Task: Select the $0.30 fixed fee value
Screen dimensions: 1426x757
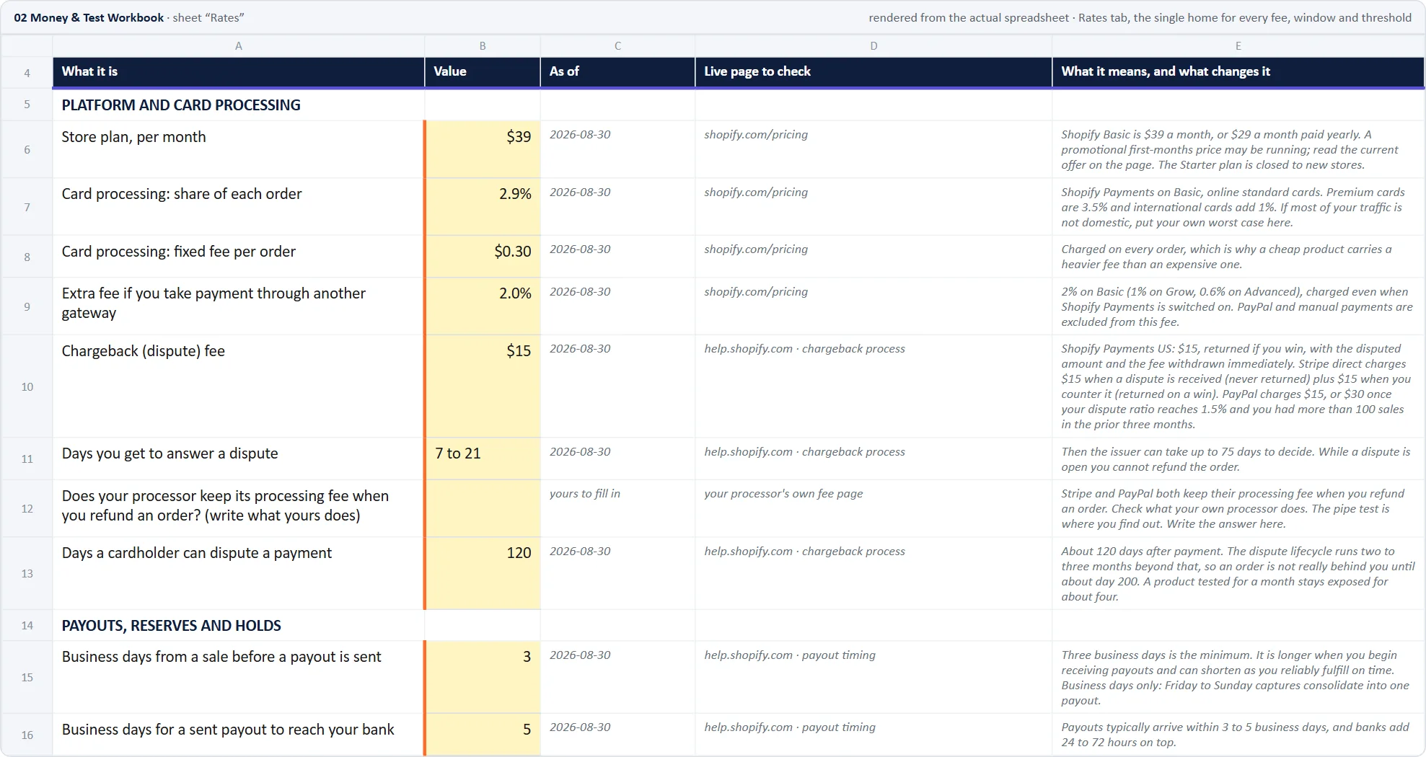Action: pos(483,257)
